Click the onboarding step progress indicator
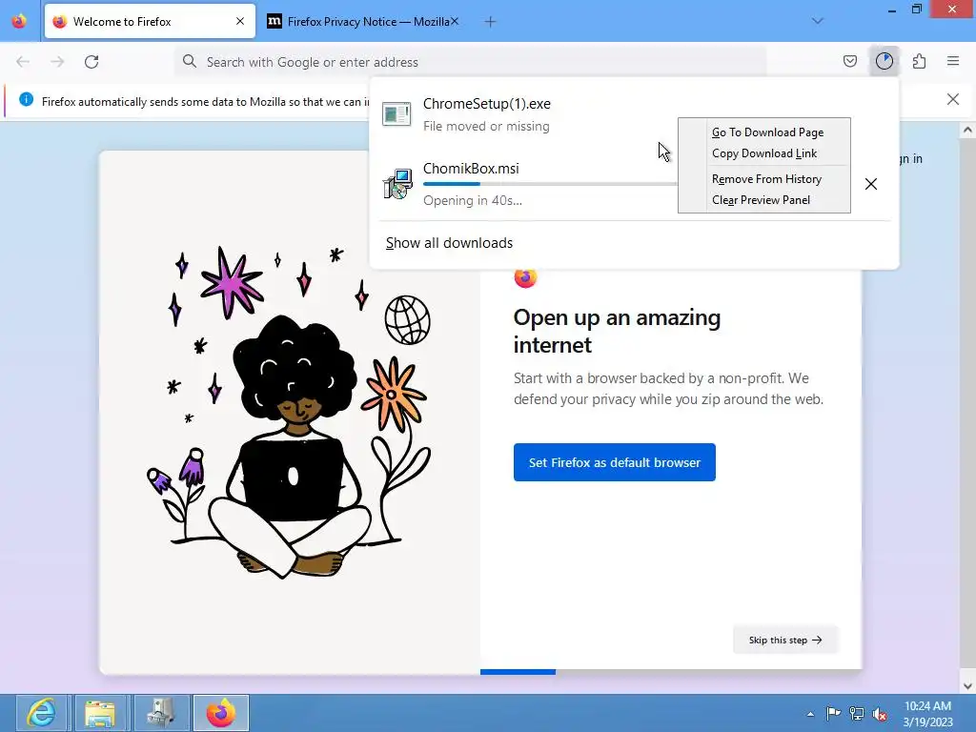This screenshot has width=976, height=732. pos(671,672)
